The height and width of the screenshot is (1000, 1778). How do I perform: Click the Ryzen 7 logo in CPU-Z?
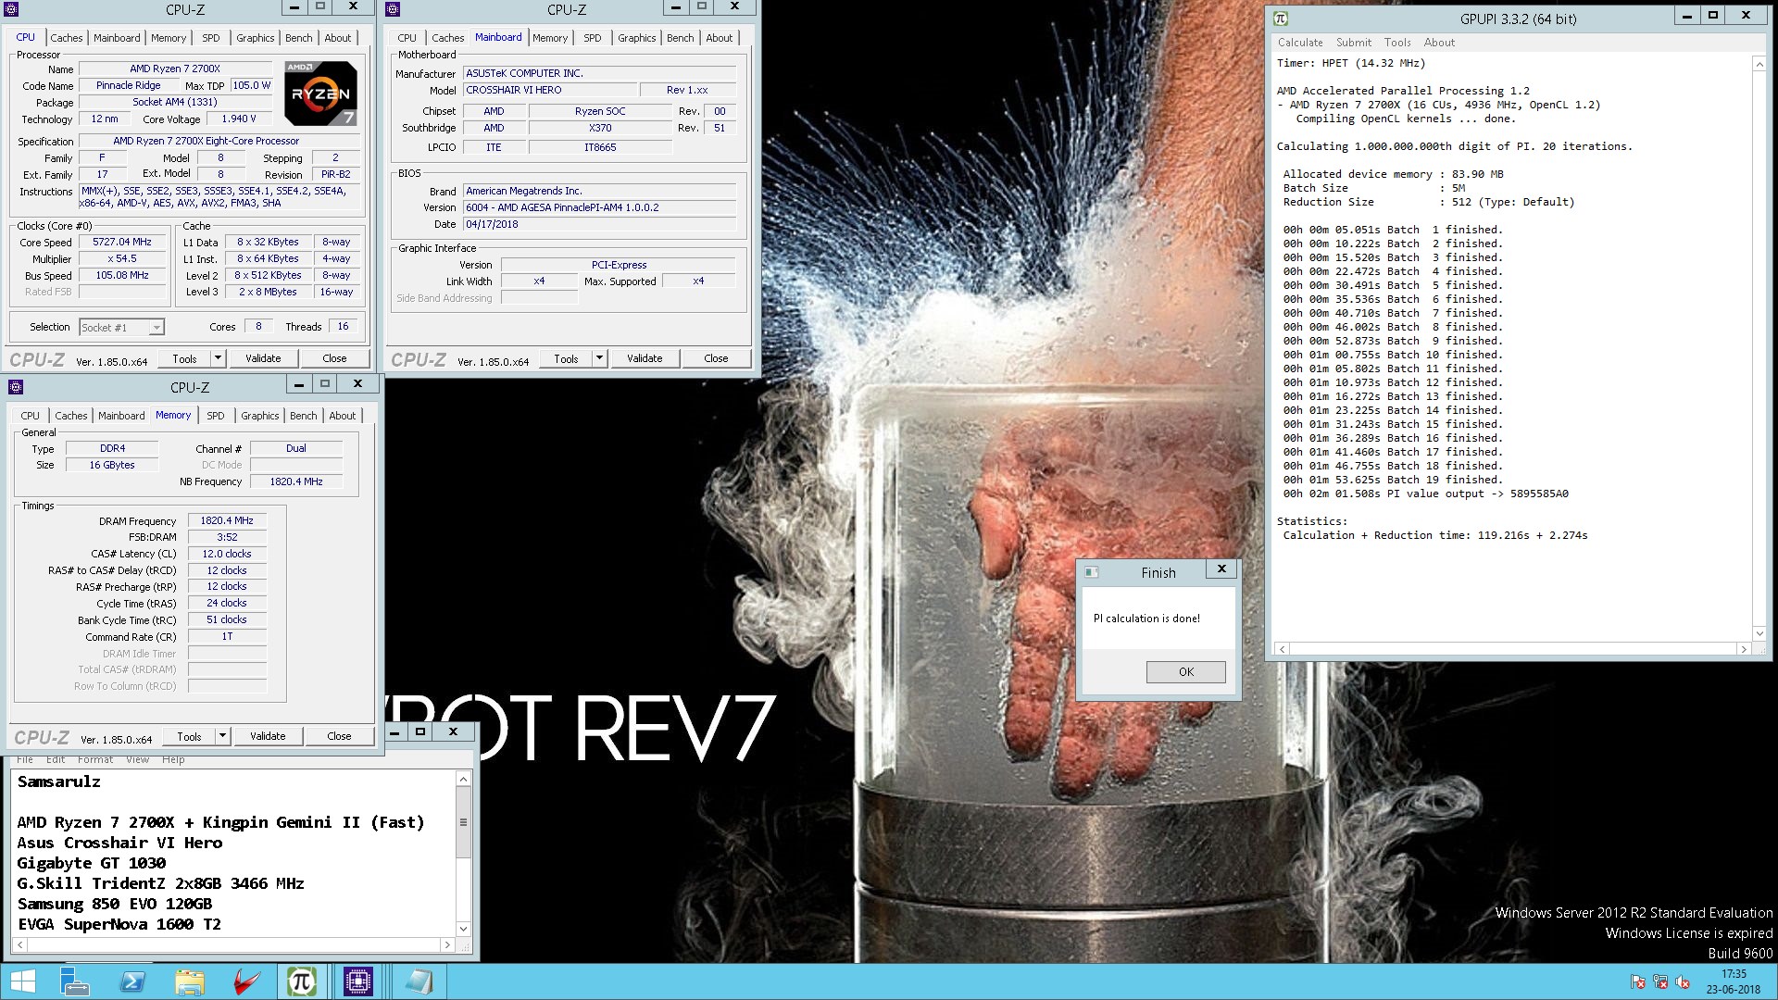tap(320, 93)
